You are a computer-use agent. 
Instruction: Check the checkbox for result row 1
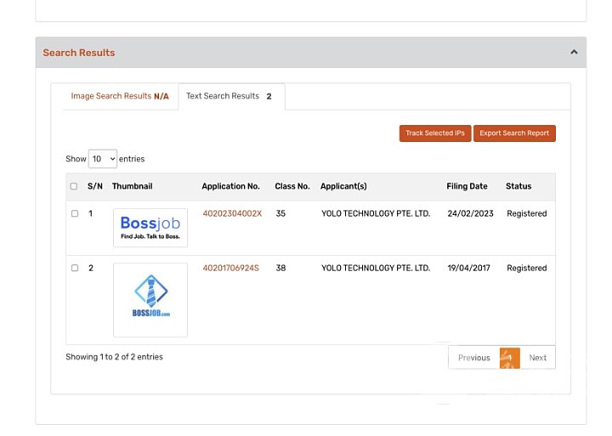(74, 214)
